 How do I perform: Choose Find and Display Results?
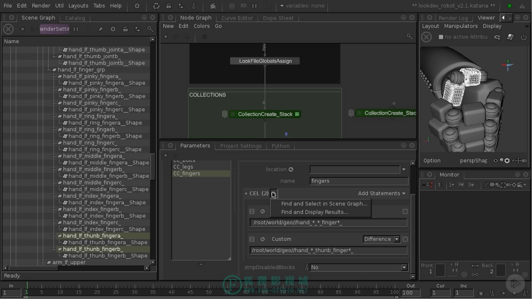[315, 212]
